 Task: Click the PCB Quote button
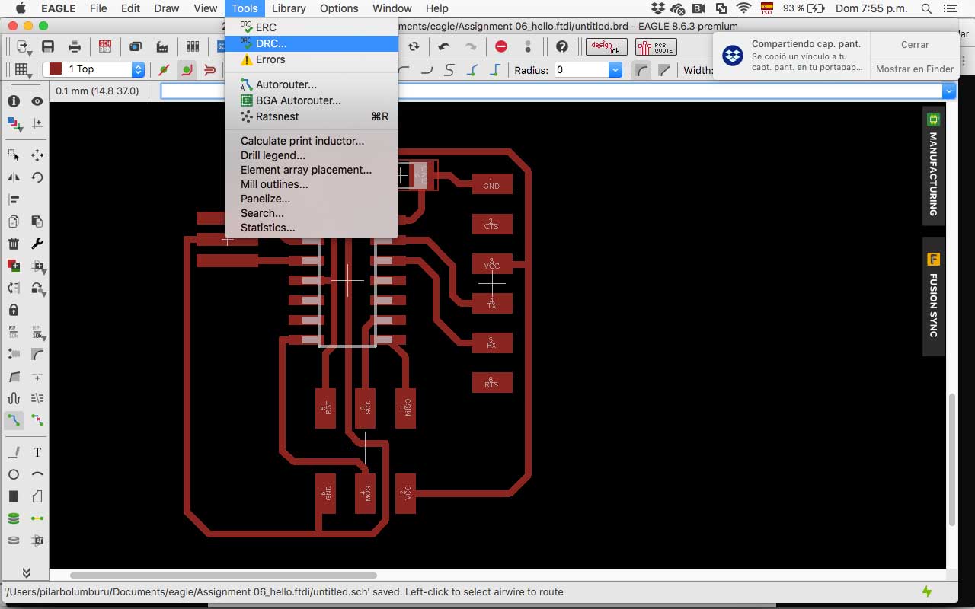[x=656, y=46]
